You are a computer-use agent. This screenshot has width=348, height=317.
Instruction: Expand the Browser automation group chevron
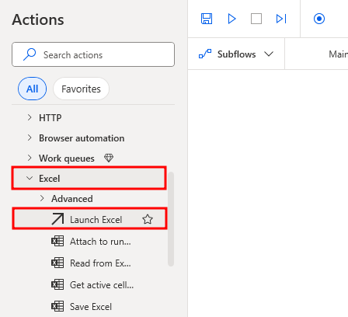(30, 138)
